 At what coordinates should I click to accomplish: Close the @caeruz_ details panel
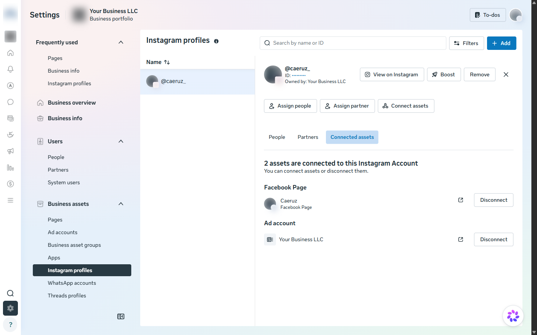click(506, 74)
